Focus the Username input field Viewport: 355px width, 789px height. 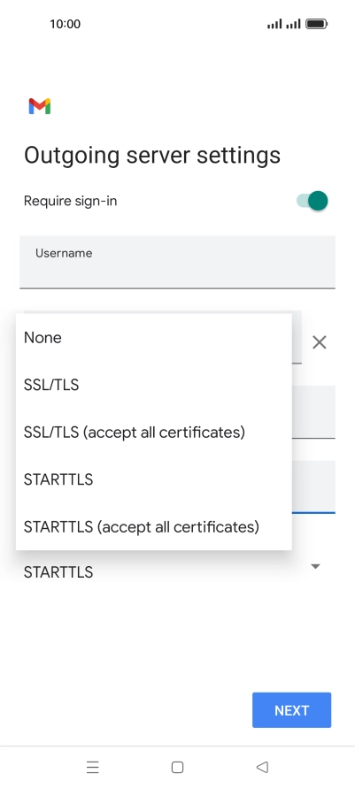(x=177, y=262)
